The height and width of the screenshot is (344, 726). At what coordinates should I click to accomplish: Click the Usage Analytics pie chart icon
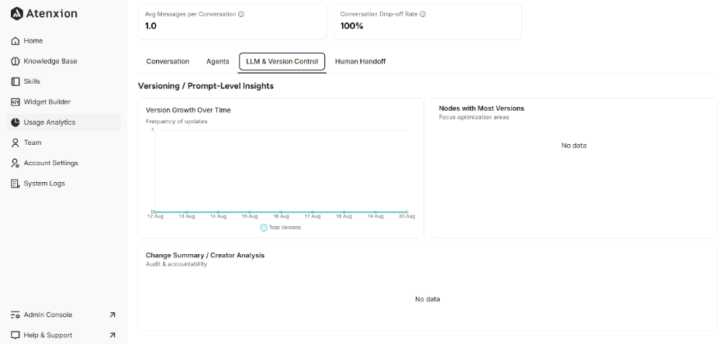(x=16, y=122)
